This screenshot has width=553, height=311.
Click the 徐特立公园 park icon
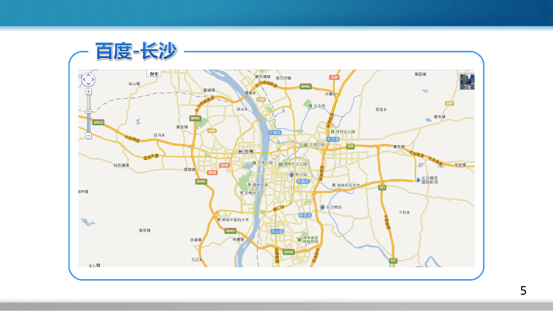pos(332,132)
